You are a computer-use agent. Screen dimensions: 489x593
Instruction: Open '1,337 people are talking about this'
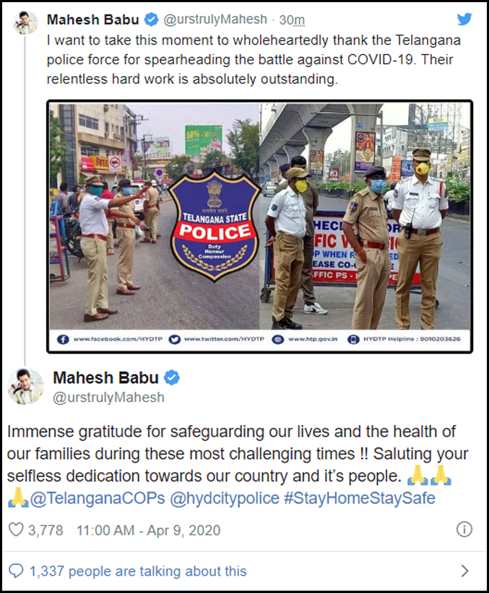click(138, 571)
